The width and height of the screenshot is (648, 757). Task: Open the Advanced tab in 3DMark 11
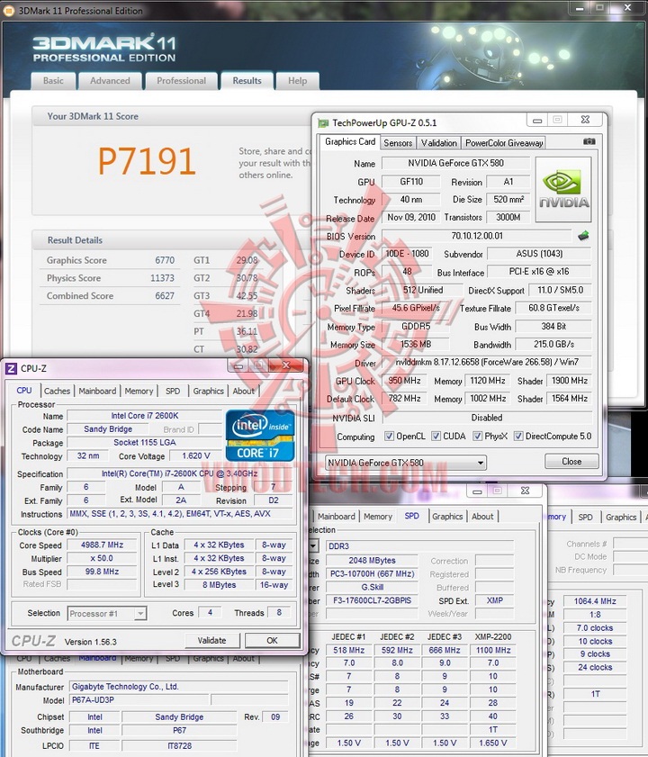click(110, 81)
